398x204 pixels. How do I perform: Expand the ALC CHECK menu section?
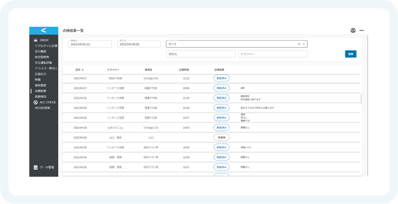[x=44, y=102]
